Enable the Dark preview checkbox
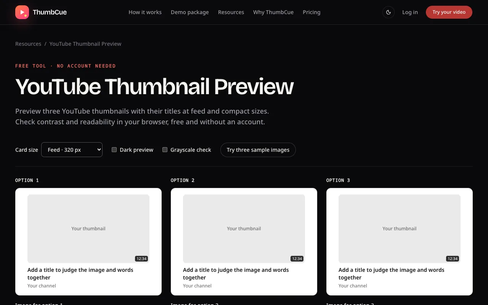The width and height of the screenshot is (488, 305). tap(114, 150)
